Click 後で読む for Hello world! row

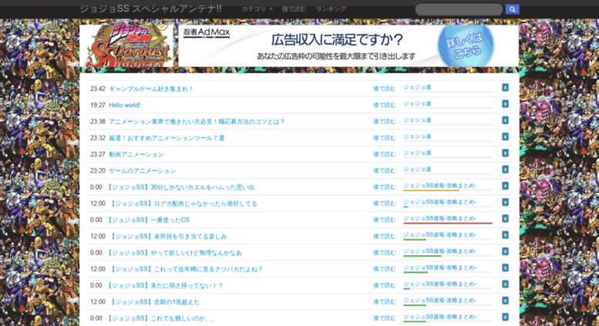point(385,105)
